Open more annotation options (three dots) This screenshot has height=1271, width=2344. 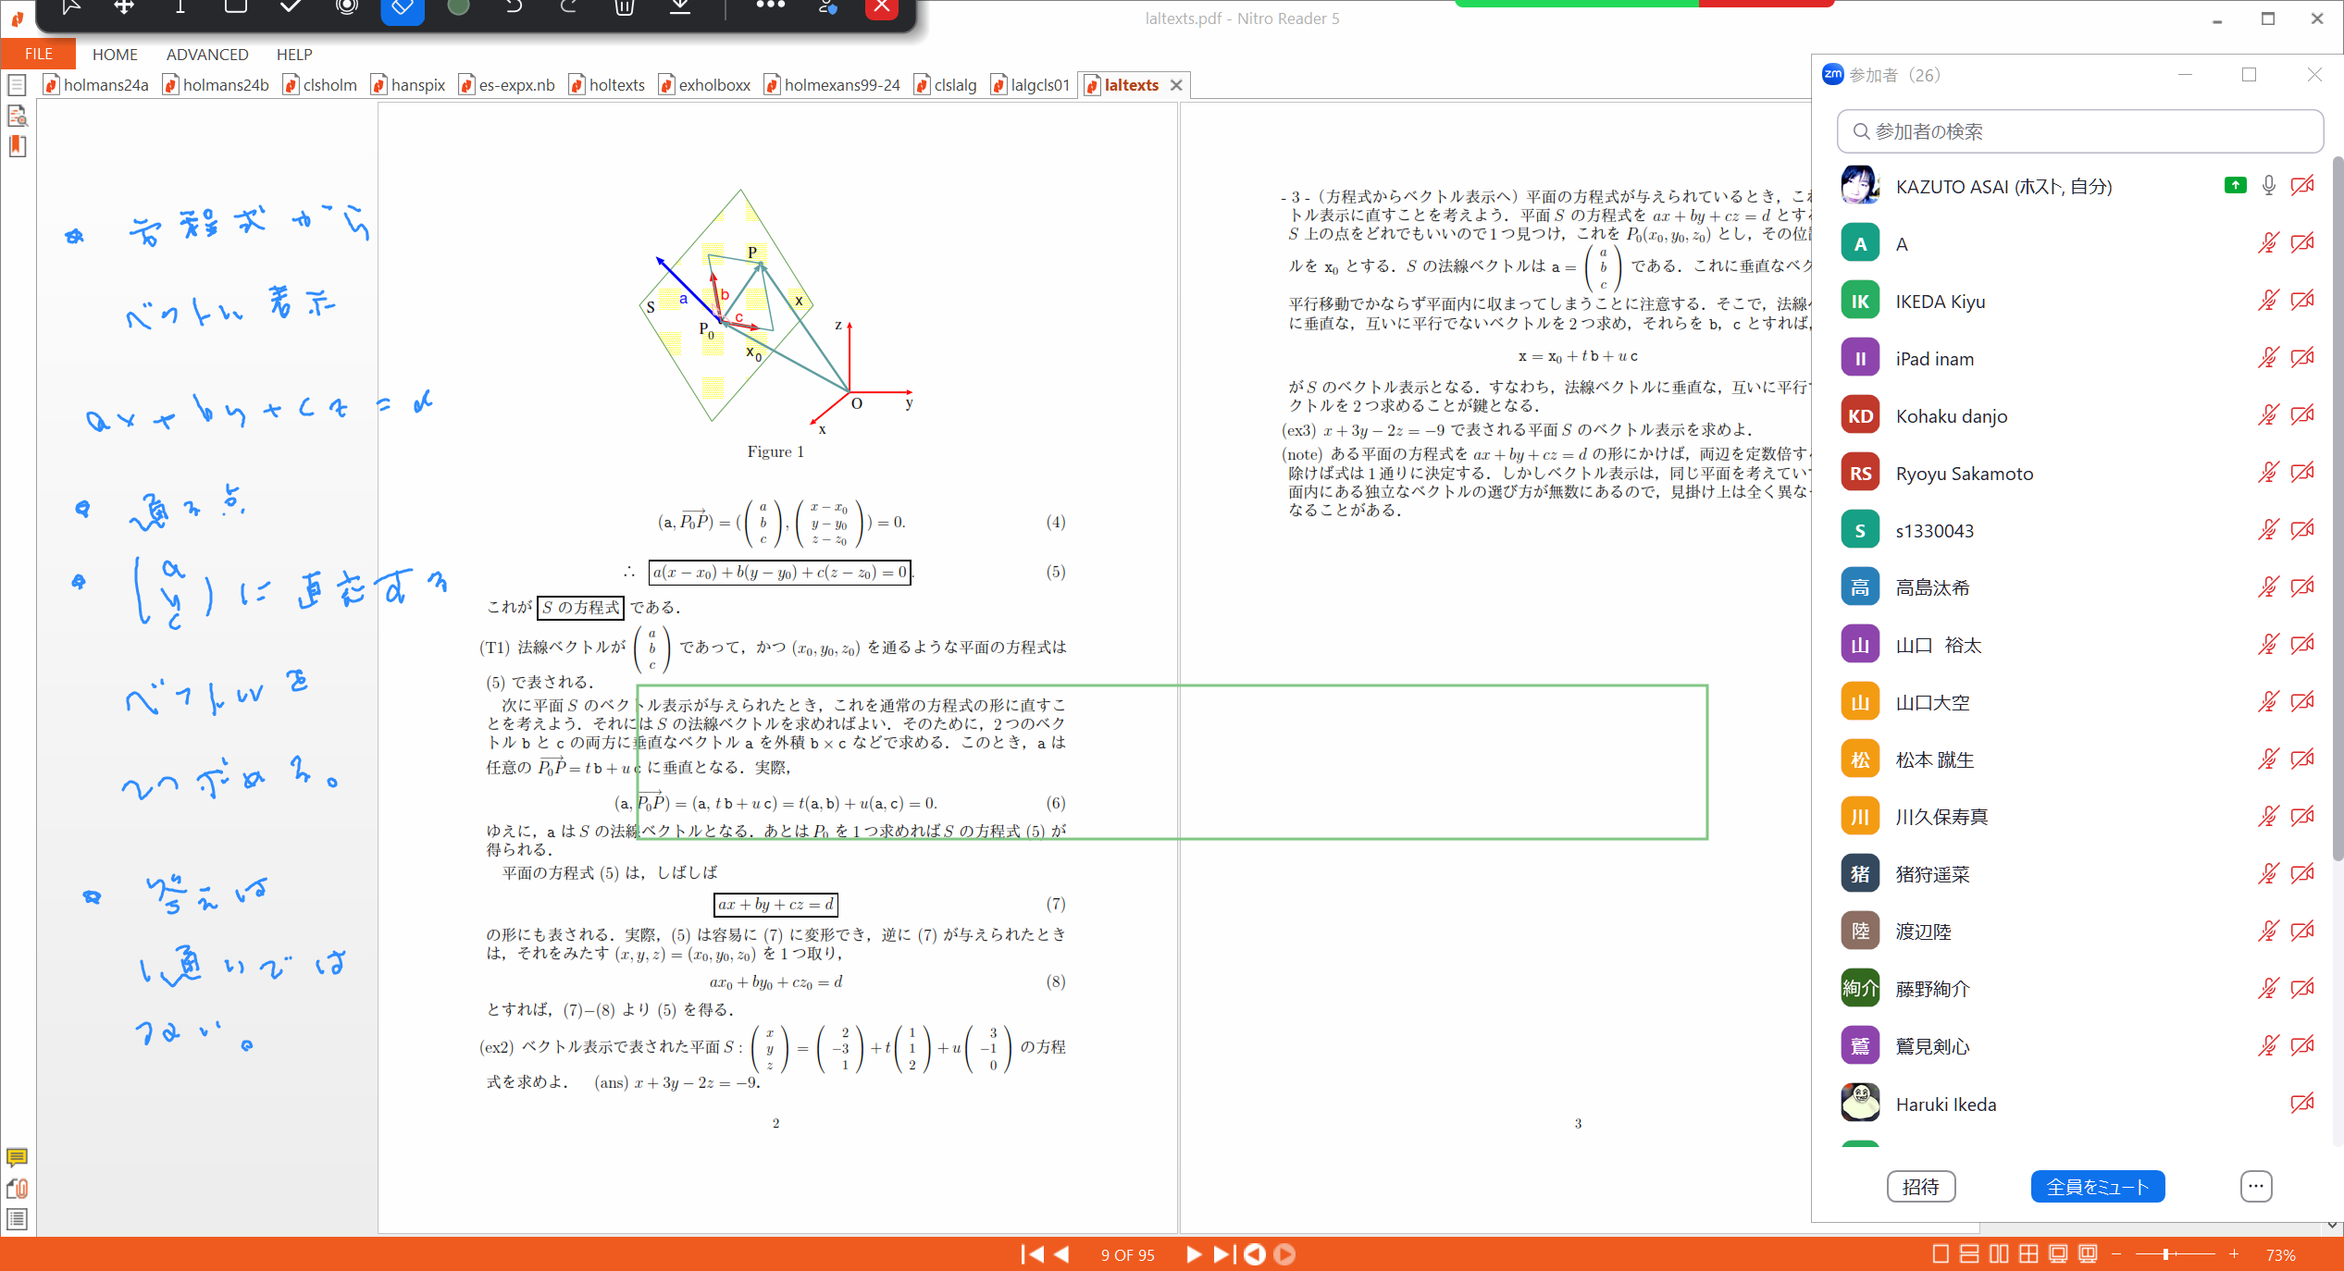[x=770, y=6]
